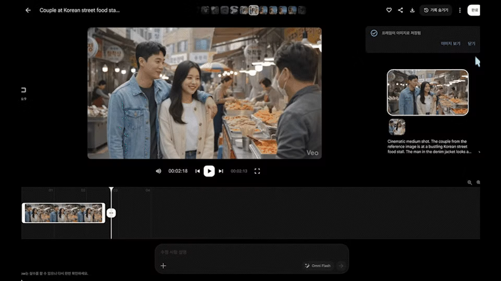This screenshot has width=501, height=281.
Task: Submit prompt with the arrow send button
Action: click(x=341, y=266)
